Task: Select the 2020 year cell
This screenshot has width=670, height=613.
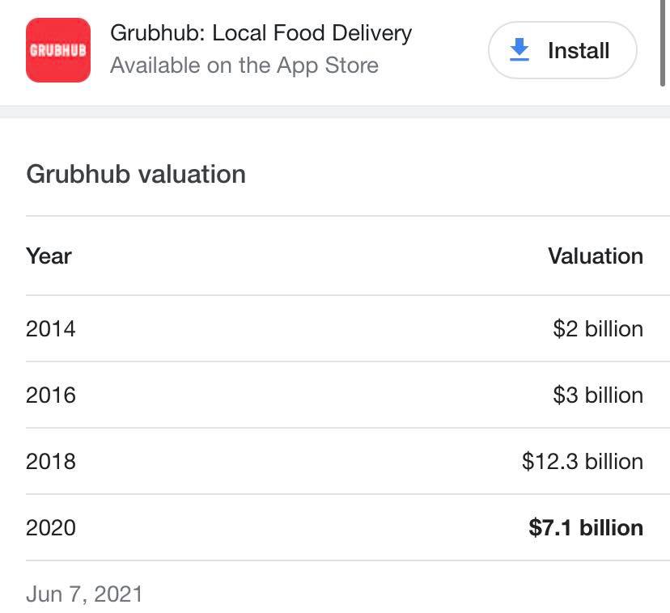Action: click(x=50, y=528)
